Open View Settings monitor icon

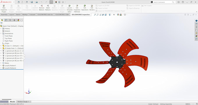pyautogui.click(x=125, y=15)
